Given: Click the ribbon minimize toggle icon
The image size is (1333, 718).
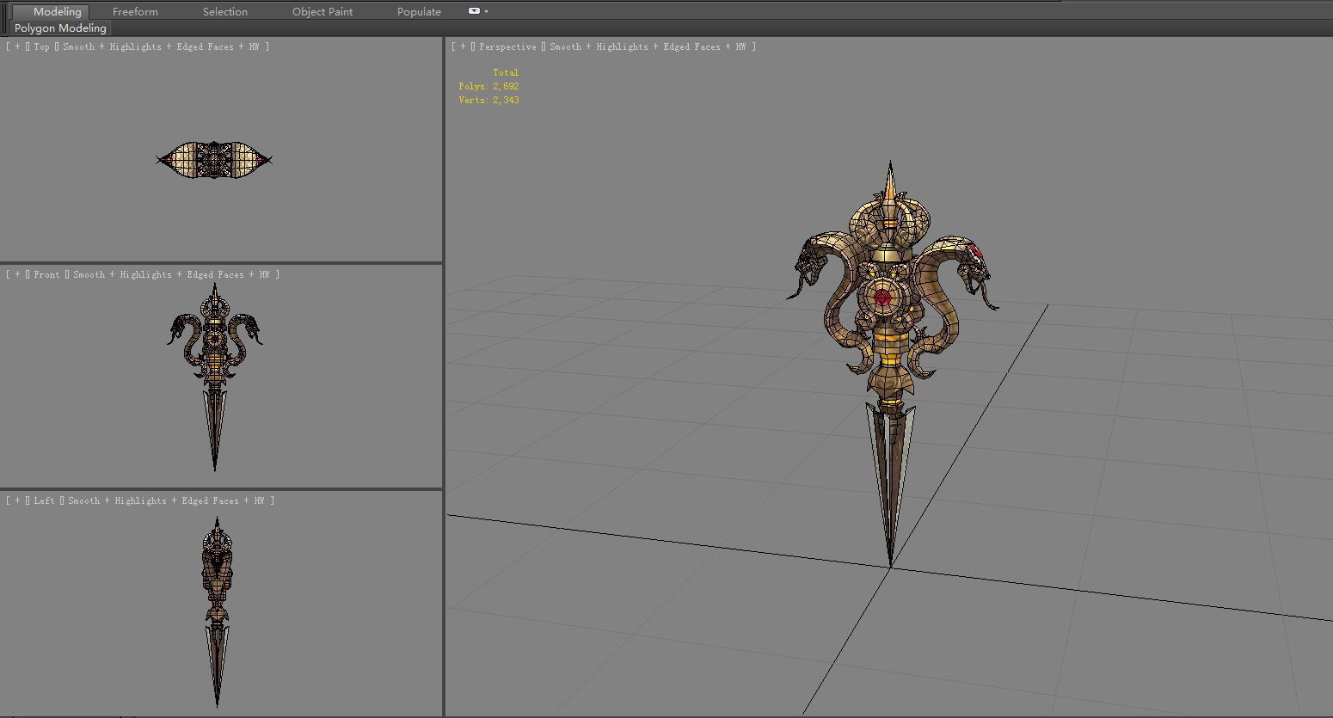Looking at the screenshot, I should click(474, 11).
